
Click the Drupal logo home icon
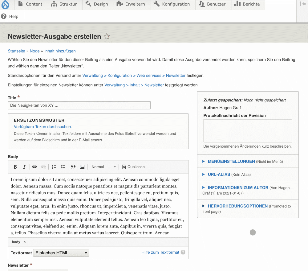[x=5, y=5]
